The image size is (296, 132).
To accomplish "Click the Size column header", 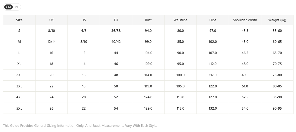I will coord(19,20).
